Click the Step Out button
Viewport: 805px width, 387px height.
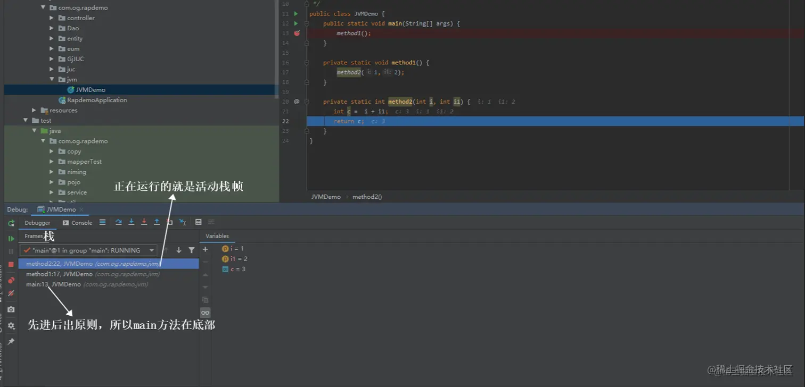(157, 222)
